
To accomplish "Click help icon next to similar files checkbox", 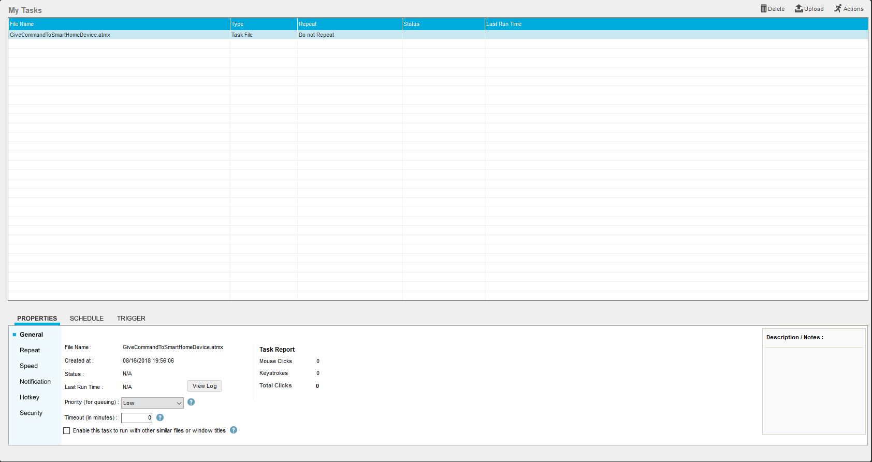I will (234, 430).
